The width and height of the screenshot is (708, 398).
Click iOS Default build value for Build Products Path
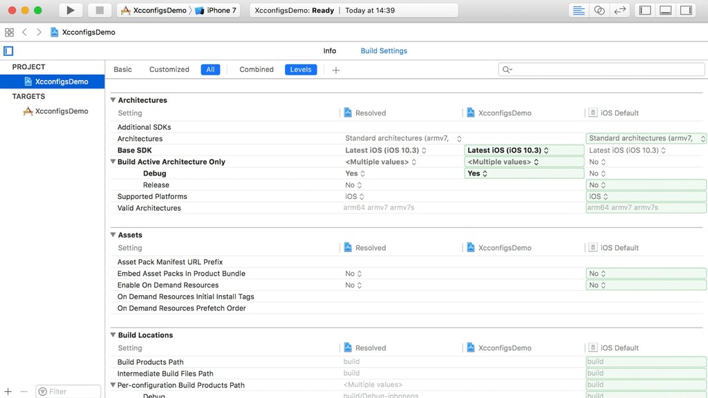(x=646, y=361)
